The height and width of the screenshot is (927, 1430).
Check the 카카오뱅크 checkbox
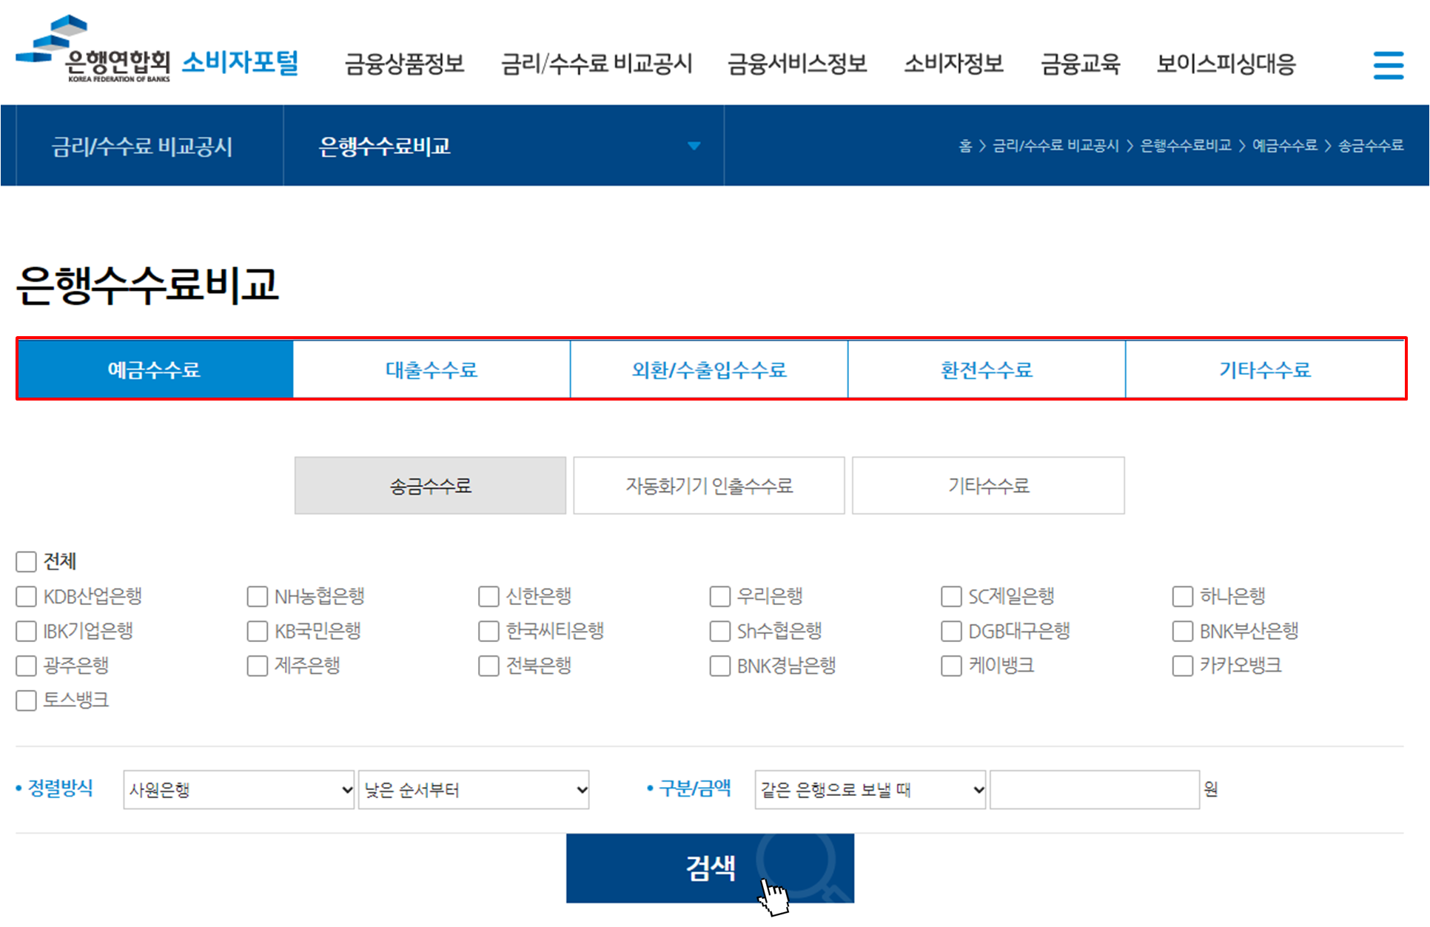pos(1183,666)
